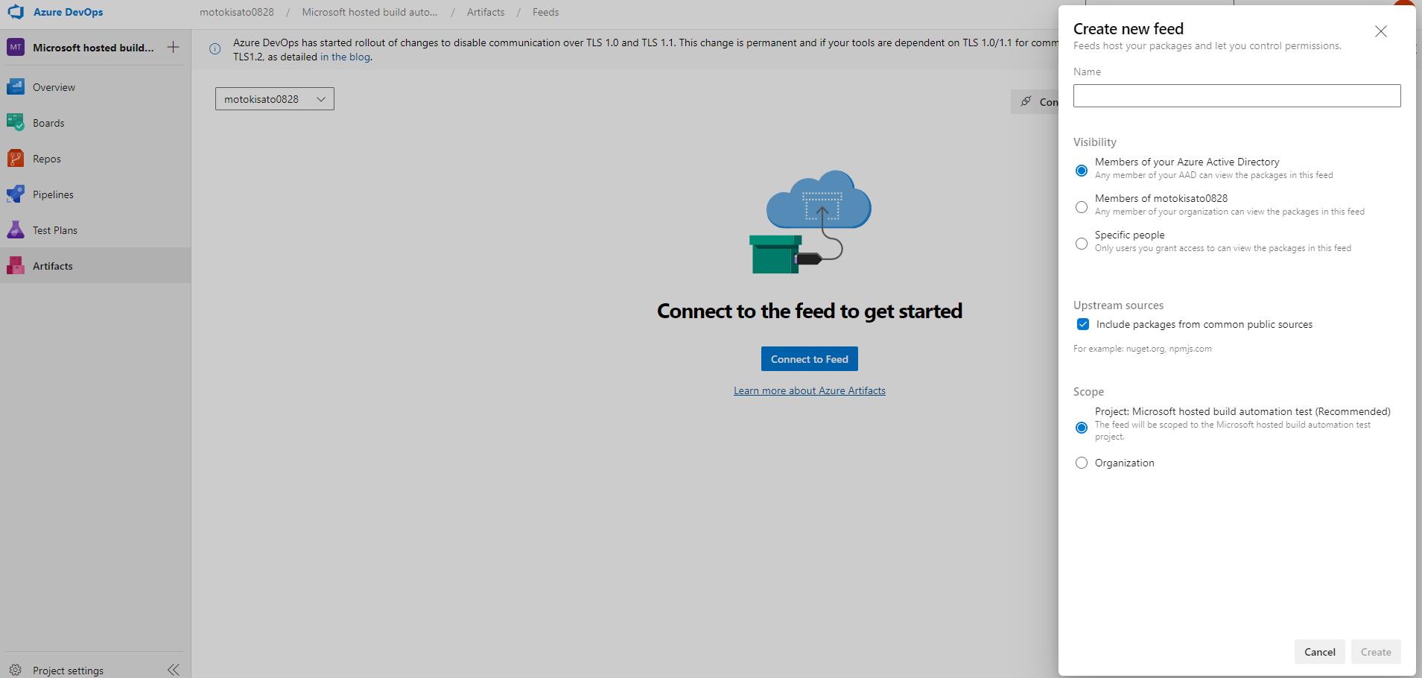Viewport: 1422px width, 678px height.
Task: Open the Artifacts icon in sidebar
Action: (16, 266)
